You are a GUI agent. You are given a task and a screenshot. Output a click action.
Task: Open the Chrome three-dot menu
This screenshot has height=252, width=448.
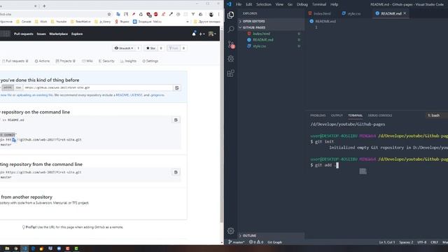(x=219, y=14)
